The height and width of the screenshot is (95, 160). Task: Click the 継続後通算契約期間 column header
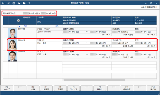pos(87,23)
